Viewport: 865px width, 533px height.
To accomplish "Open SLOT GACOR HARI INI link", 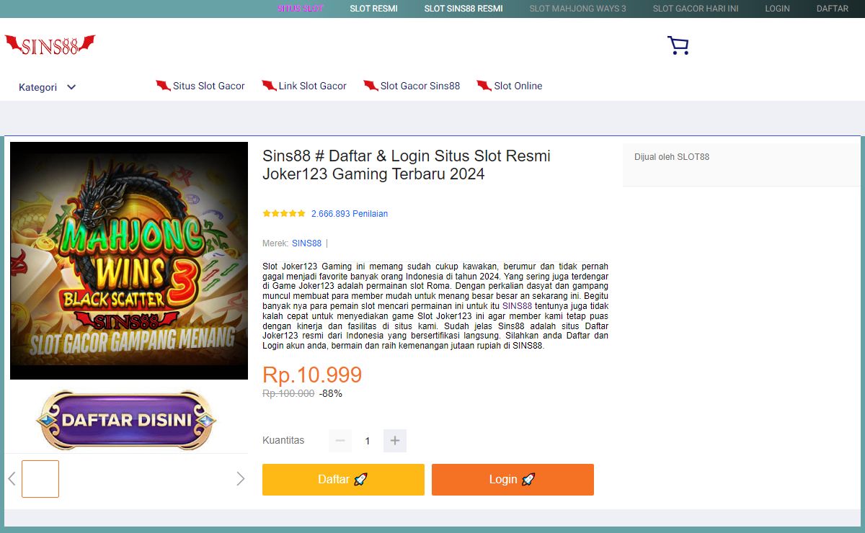I will tap(696, 9).
